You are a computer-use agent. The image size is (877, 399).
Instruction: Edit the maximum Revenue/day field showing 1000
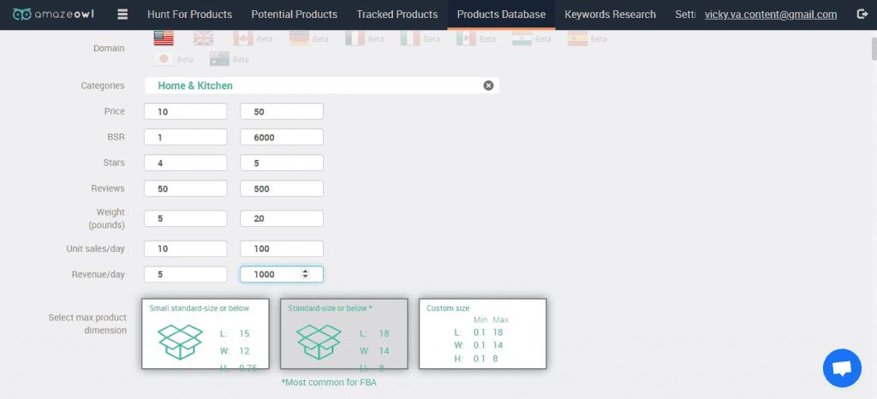coord(282,274)
